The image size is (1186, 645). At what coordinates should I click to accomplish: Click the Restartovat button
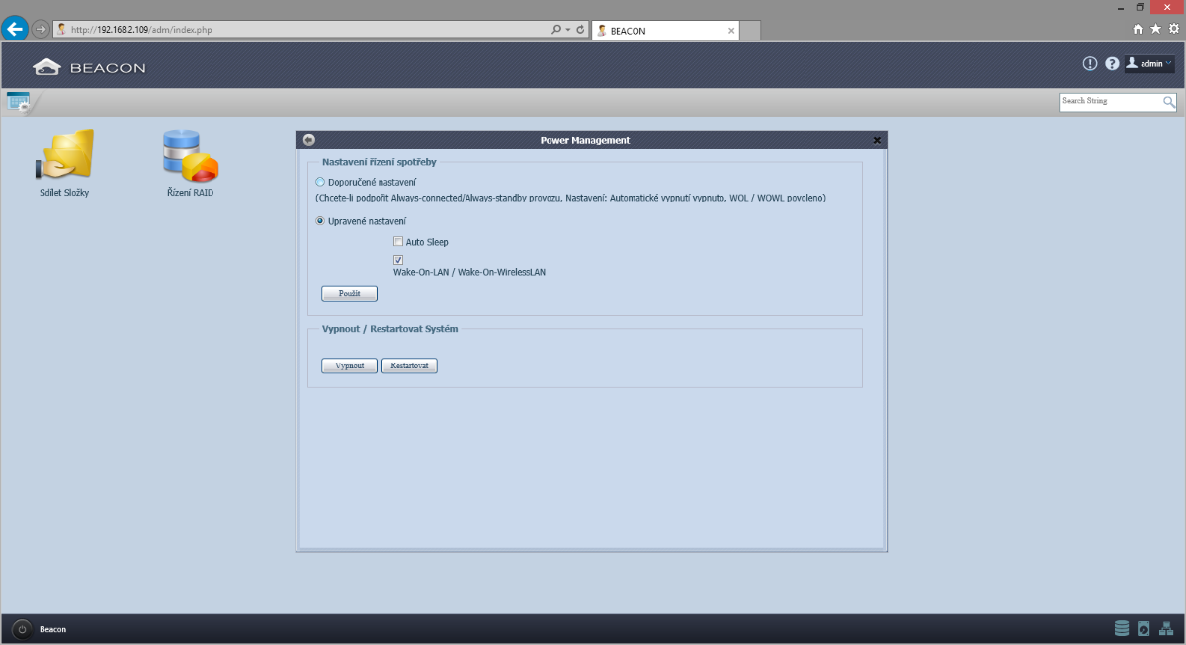tap(409, 365)
